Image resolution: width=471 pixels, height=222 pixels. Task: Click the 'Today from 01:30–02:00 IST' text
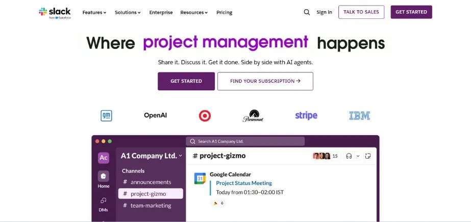(x=250, y=192)
